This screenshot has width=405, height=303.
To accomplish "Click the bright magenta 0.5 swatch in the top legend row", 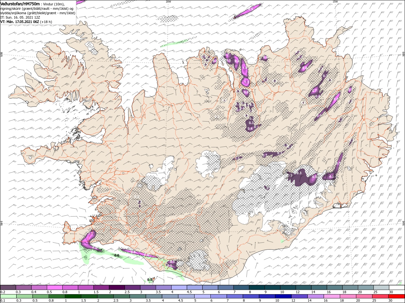I will click(55, 287).
